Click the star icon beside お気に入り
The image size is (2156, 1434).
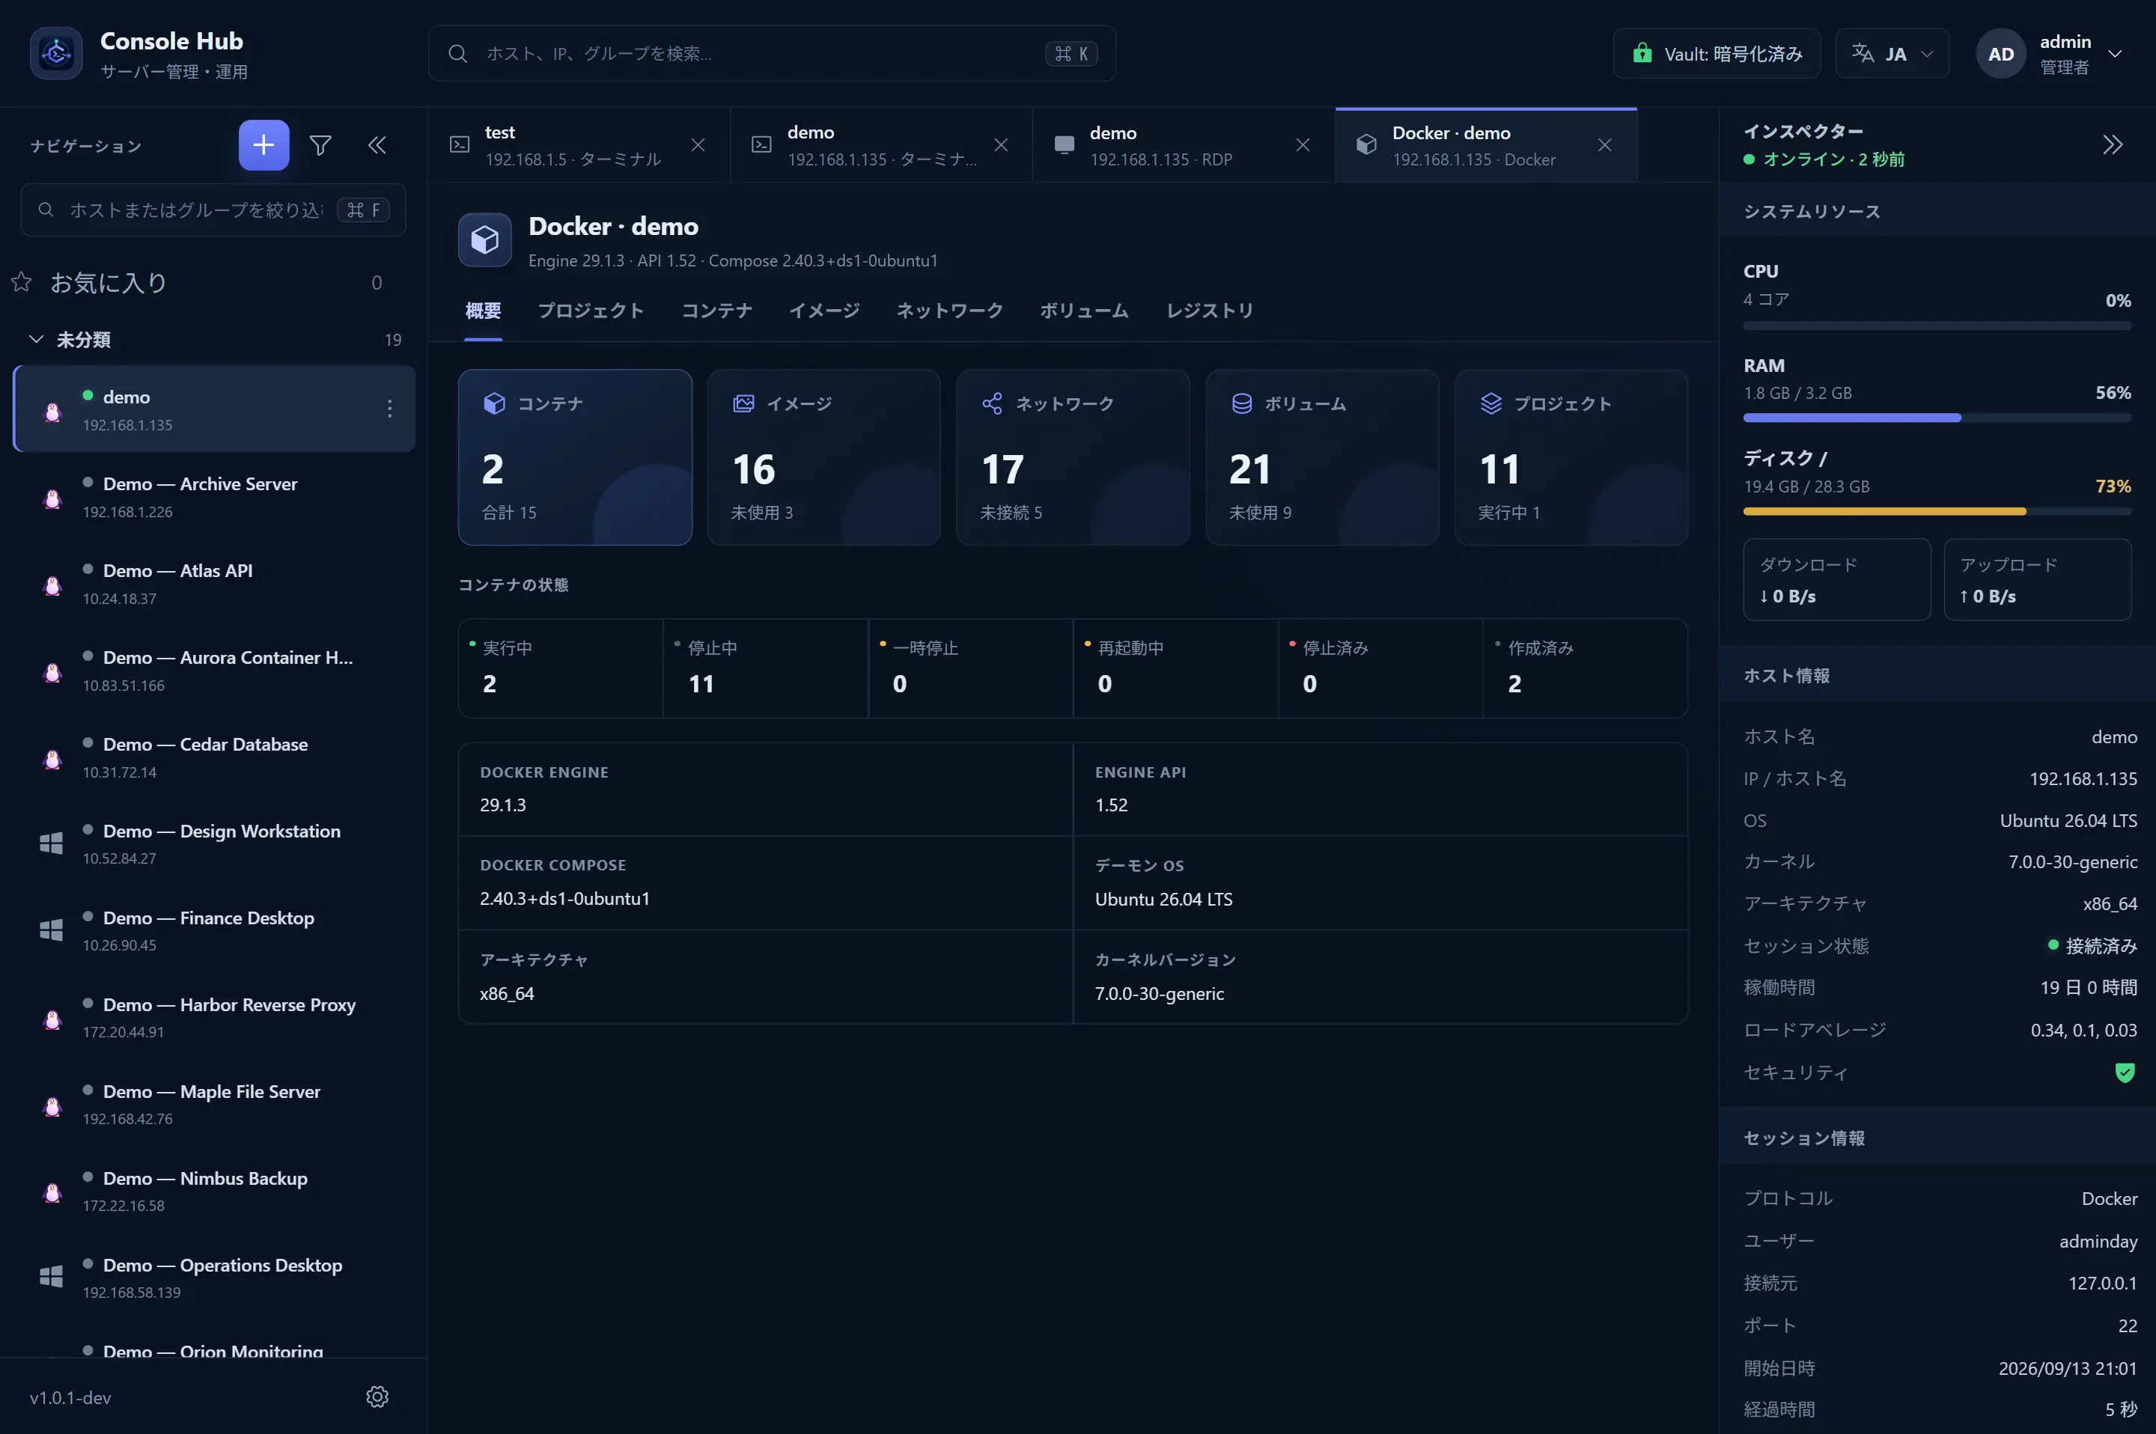(21, 281)
